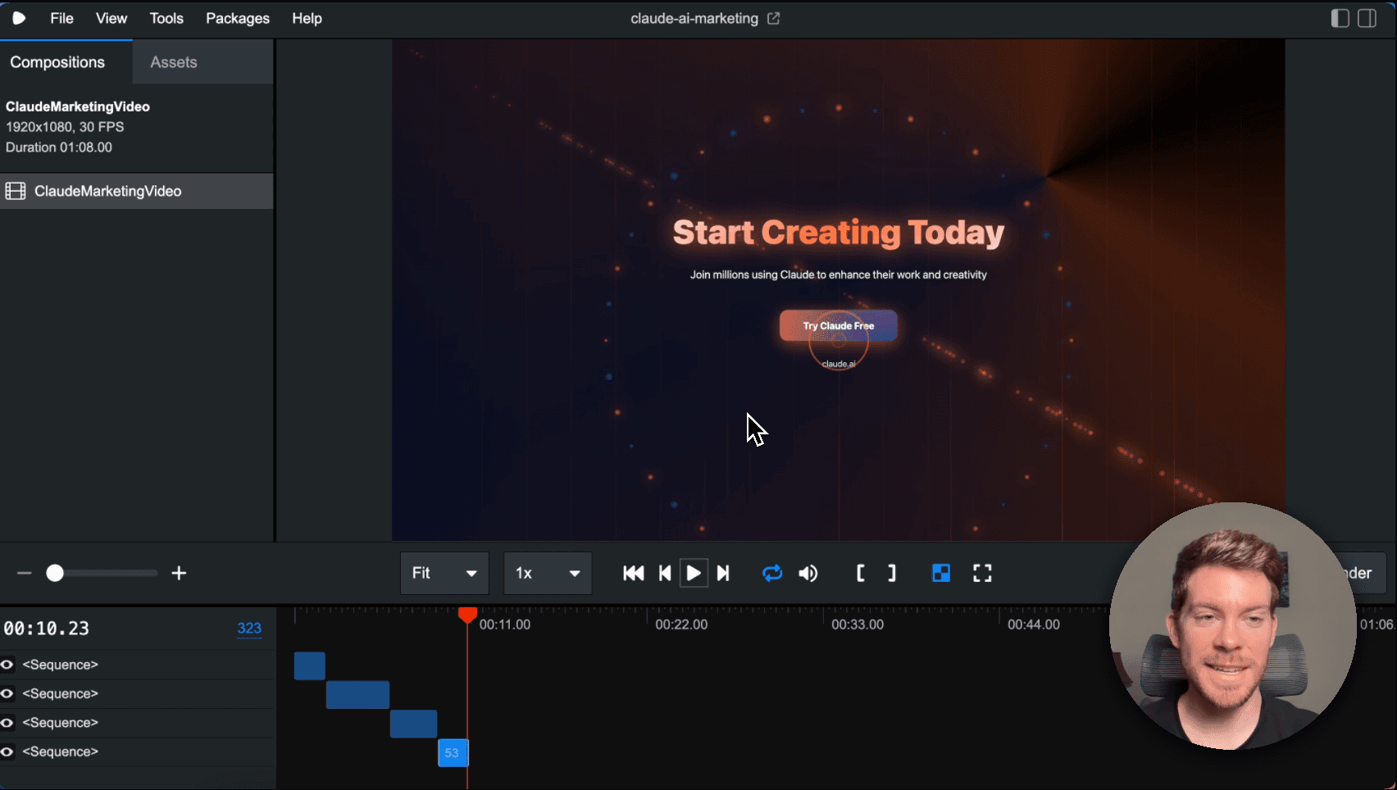1397x790 pixels.
Task: Click the 00:22.00 mark on timeline ruler
Action: click(681, 624)
